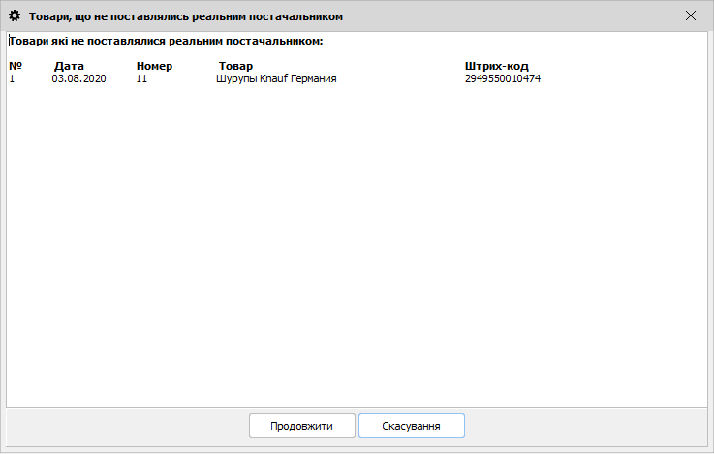The height and width of the screenshot is (454, 714).
Task: Click the Товар column header
Action: (235, 66)
